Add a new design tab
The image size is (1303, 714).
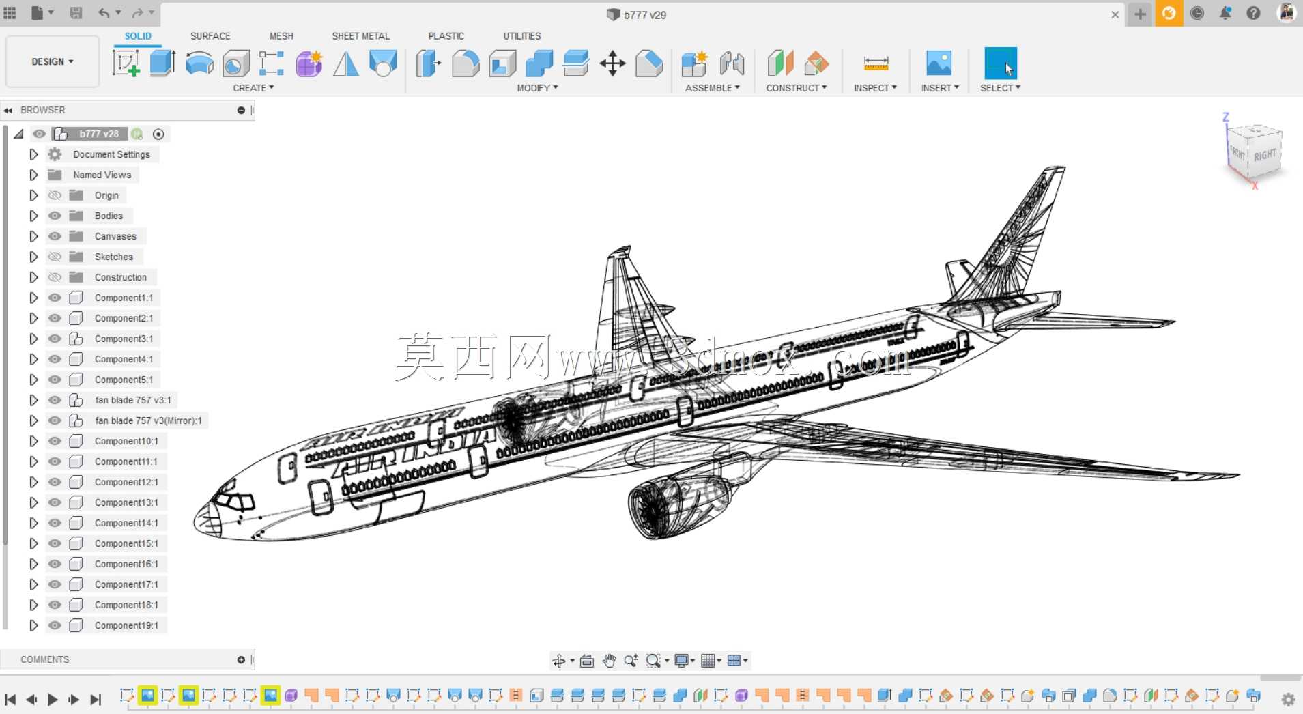pos(1140,14)
